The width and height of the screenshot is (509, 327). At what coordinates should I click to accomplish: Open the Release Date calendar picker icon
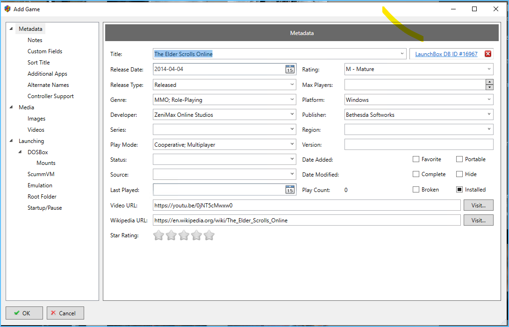[x=290, y=69]
